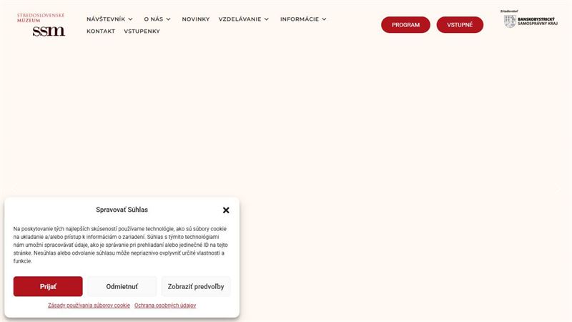Open the Novinky menu item

tap(196, 19)
